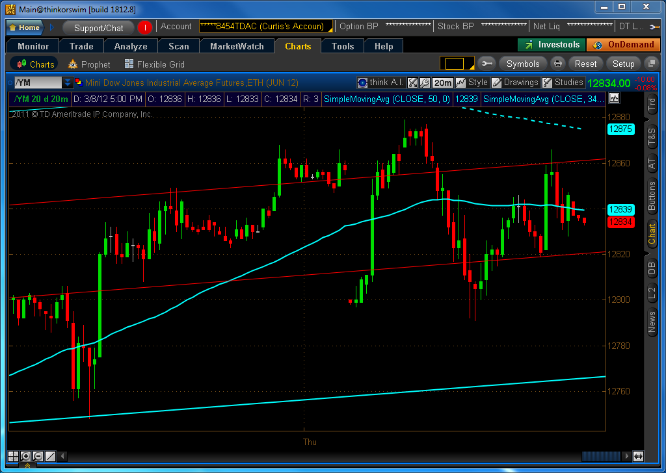Click the symbol link color icon

click(x=79, y=82)
